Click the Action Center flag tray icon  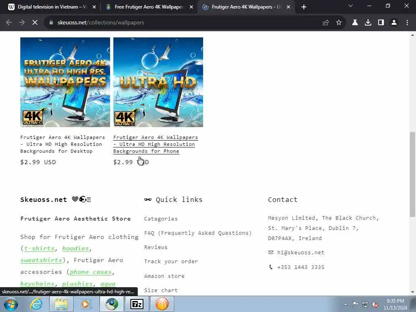click(x=355, y=304)
